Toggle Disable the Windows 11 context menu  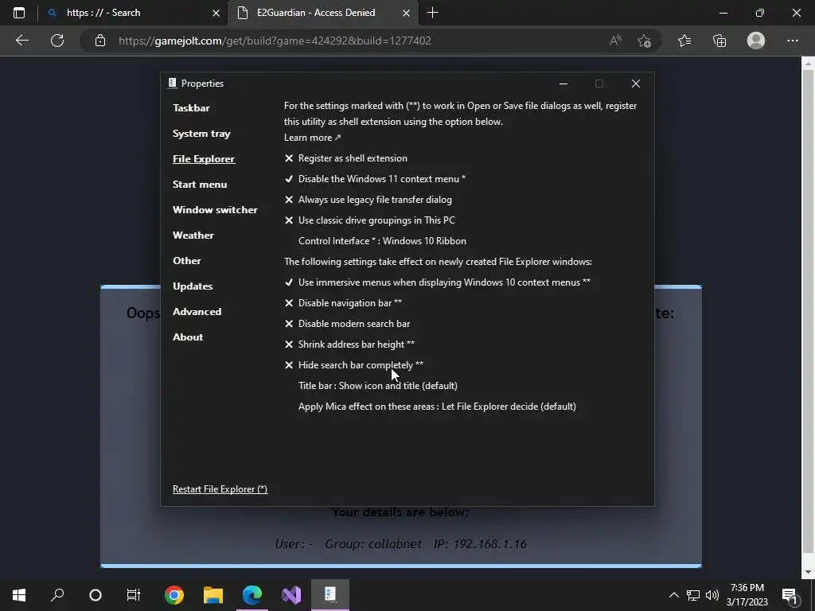pyautogui.click(x=375, y=179)
